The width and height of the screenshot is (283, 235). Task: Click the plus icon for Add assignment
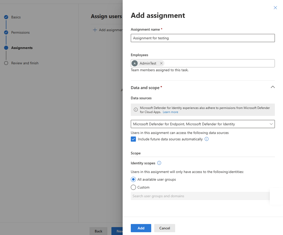(95, 30)
